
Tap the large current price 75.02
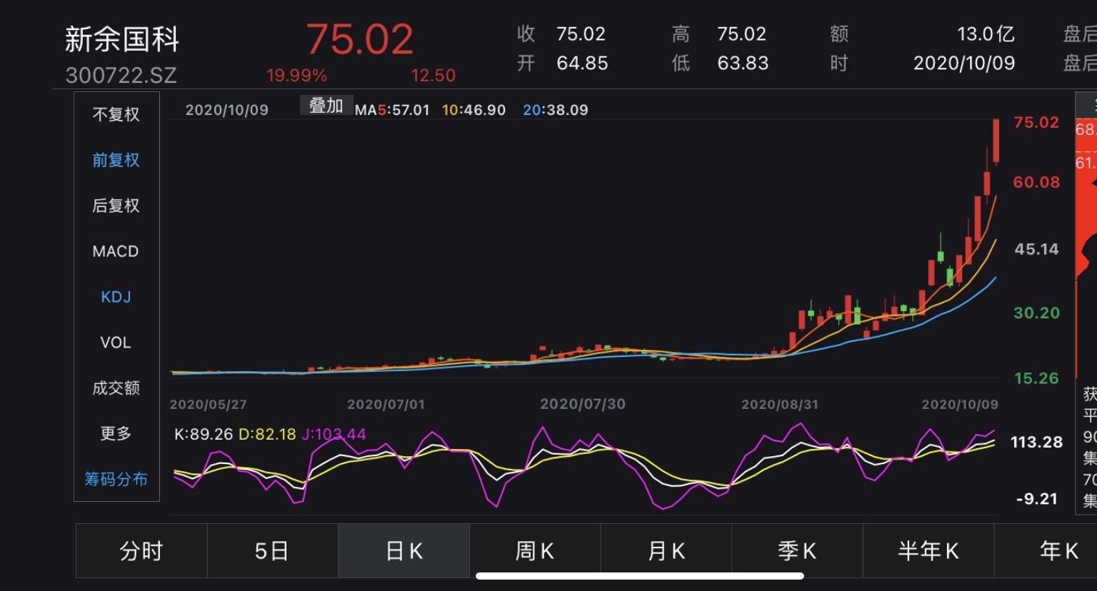(x=360, y=39)
